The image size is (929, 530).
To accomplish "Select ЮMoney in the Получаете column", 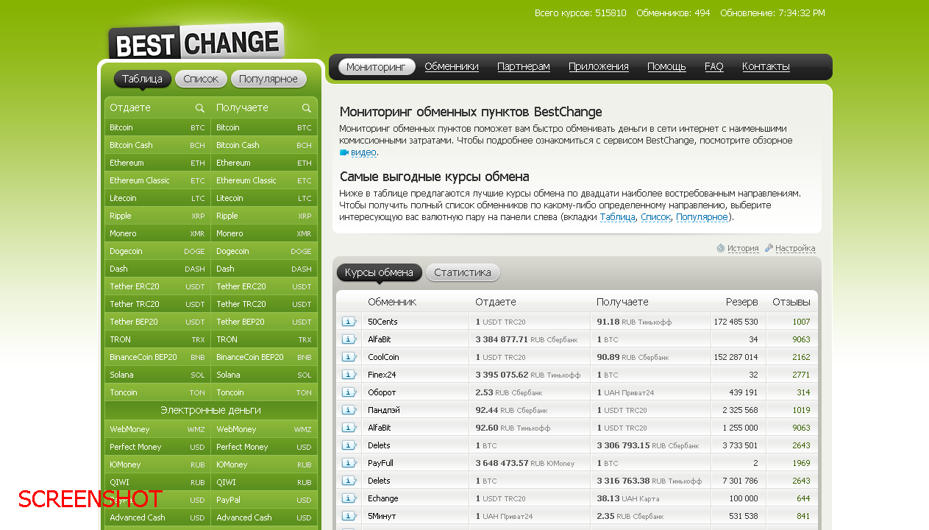I will click(264, 464).
